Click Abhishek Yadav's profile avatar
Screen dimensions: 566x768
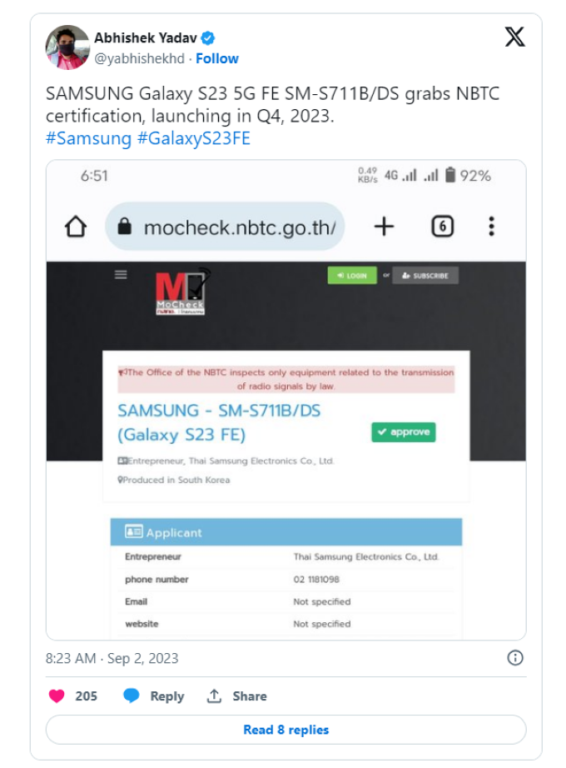[67, 47]
